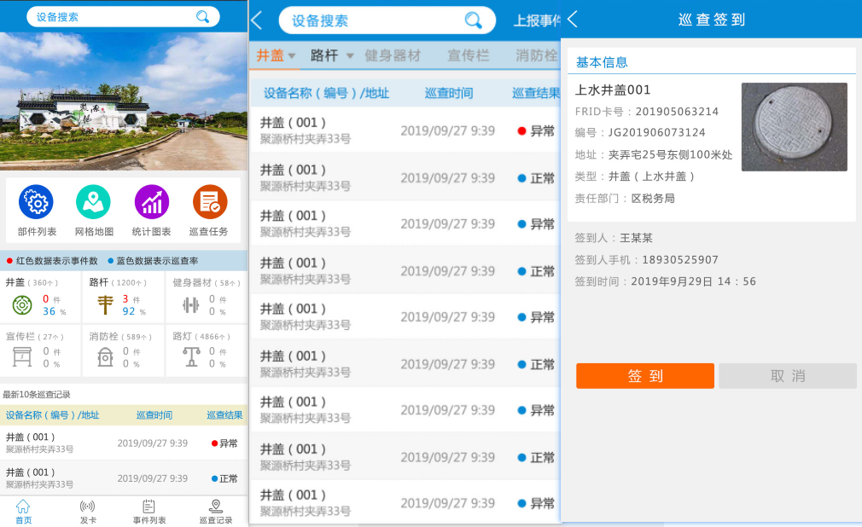Viewport: 862px width, 527px height.
Task: Select the 路灯 category tile
Action: pyautogui.click(x=206, y=350)
